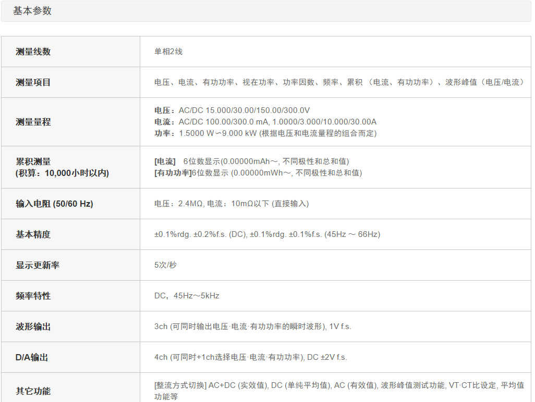Screen dimensions: 535x402
Task: Click the voltage range AC/DC 15.000/30.00/150.00/300.0V
Action: (x=232, y=110)
